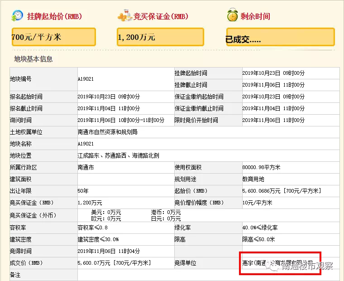Click the gold coins icon beside 竞买保证金
Screen dimensions: 344x281
pos(124,16)
